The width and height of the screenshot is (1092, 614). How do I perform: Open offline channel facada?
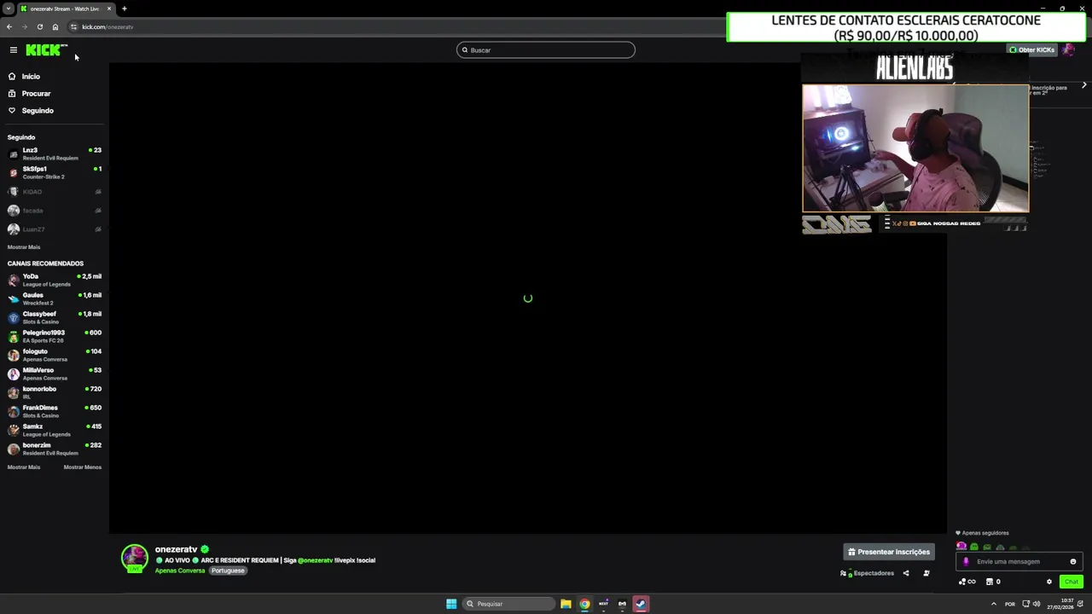click(x=55, y=211)
